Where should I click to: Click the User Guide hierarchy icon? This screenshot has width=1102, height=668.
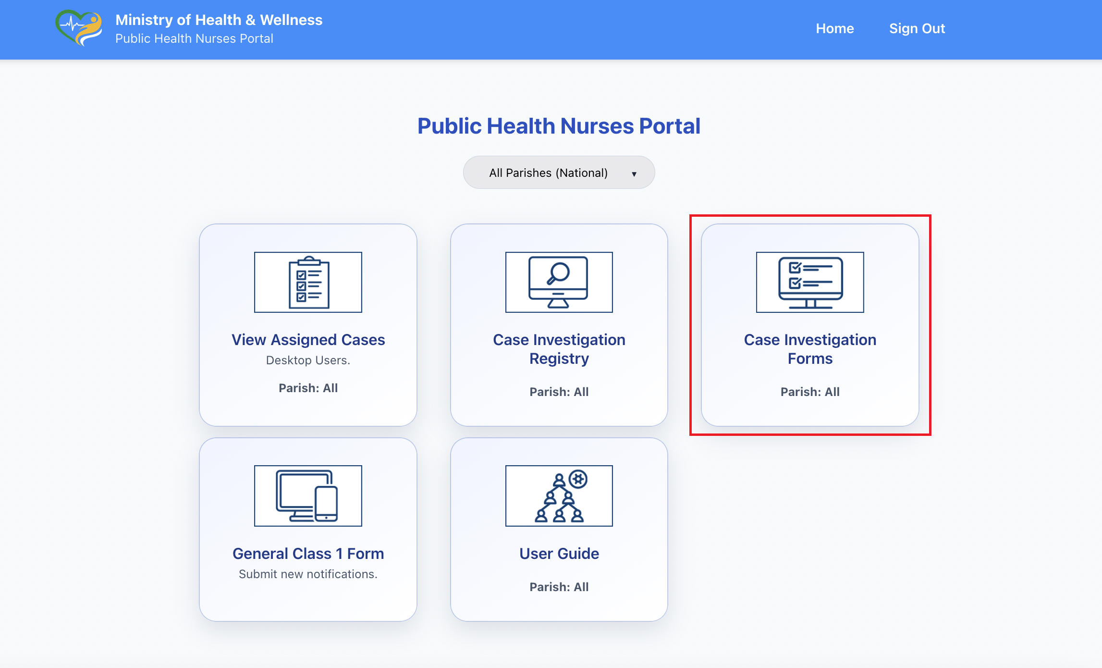click(559, 495)
